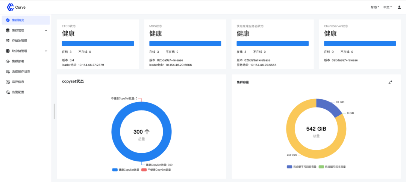
Task: Toggle the blue 健康CopySet数量 legend swatch
Action: point(115,170)
